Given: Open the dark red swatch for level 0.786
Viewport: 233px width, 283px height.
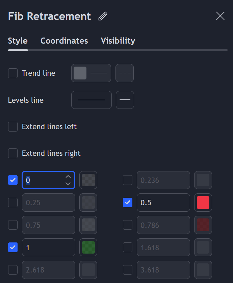Looking at the screenshot, I should point(203,225).
